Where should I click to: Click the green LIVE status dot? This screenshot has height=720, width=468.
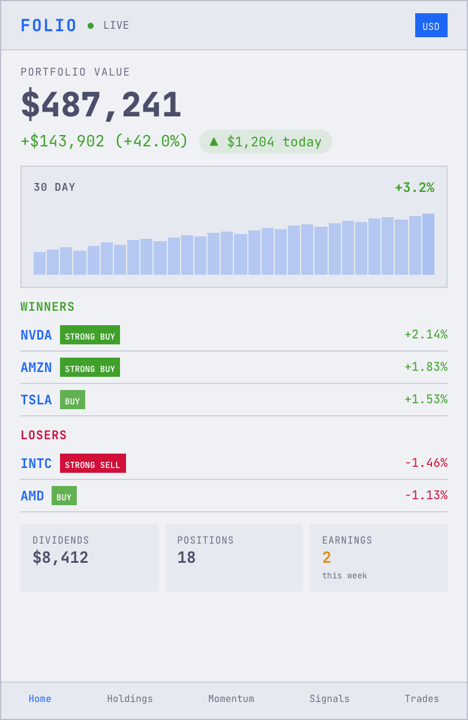pos(91,26)
